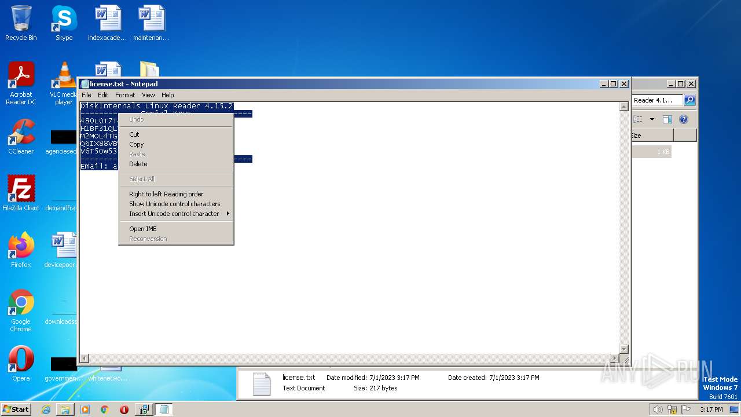The width and height of the screenshot is (741, 417).
Task: Open the Help menu in Notepad
Action: [x=167, y=95]
